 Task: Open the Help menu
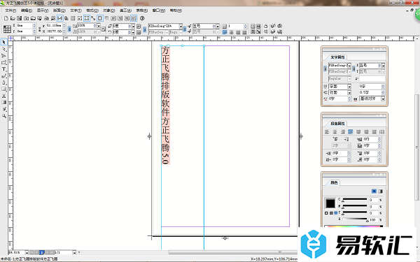coord(176,10)
